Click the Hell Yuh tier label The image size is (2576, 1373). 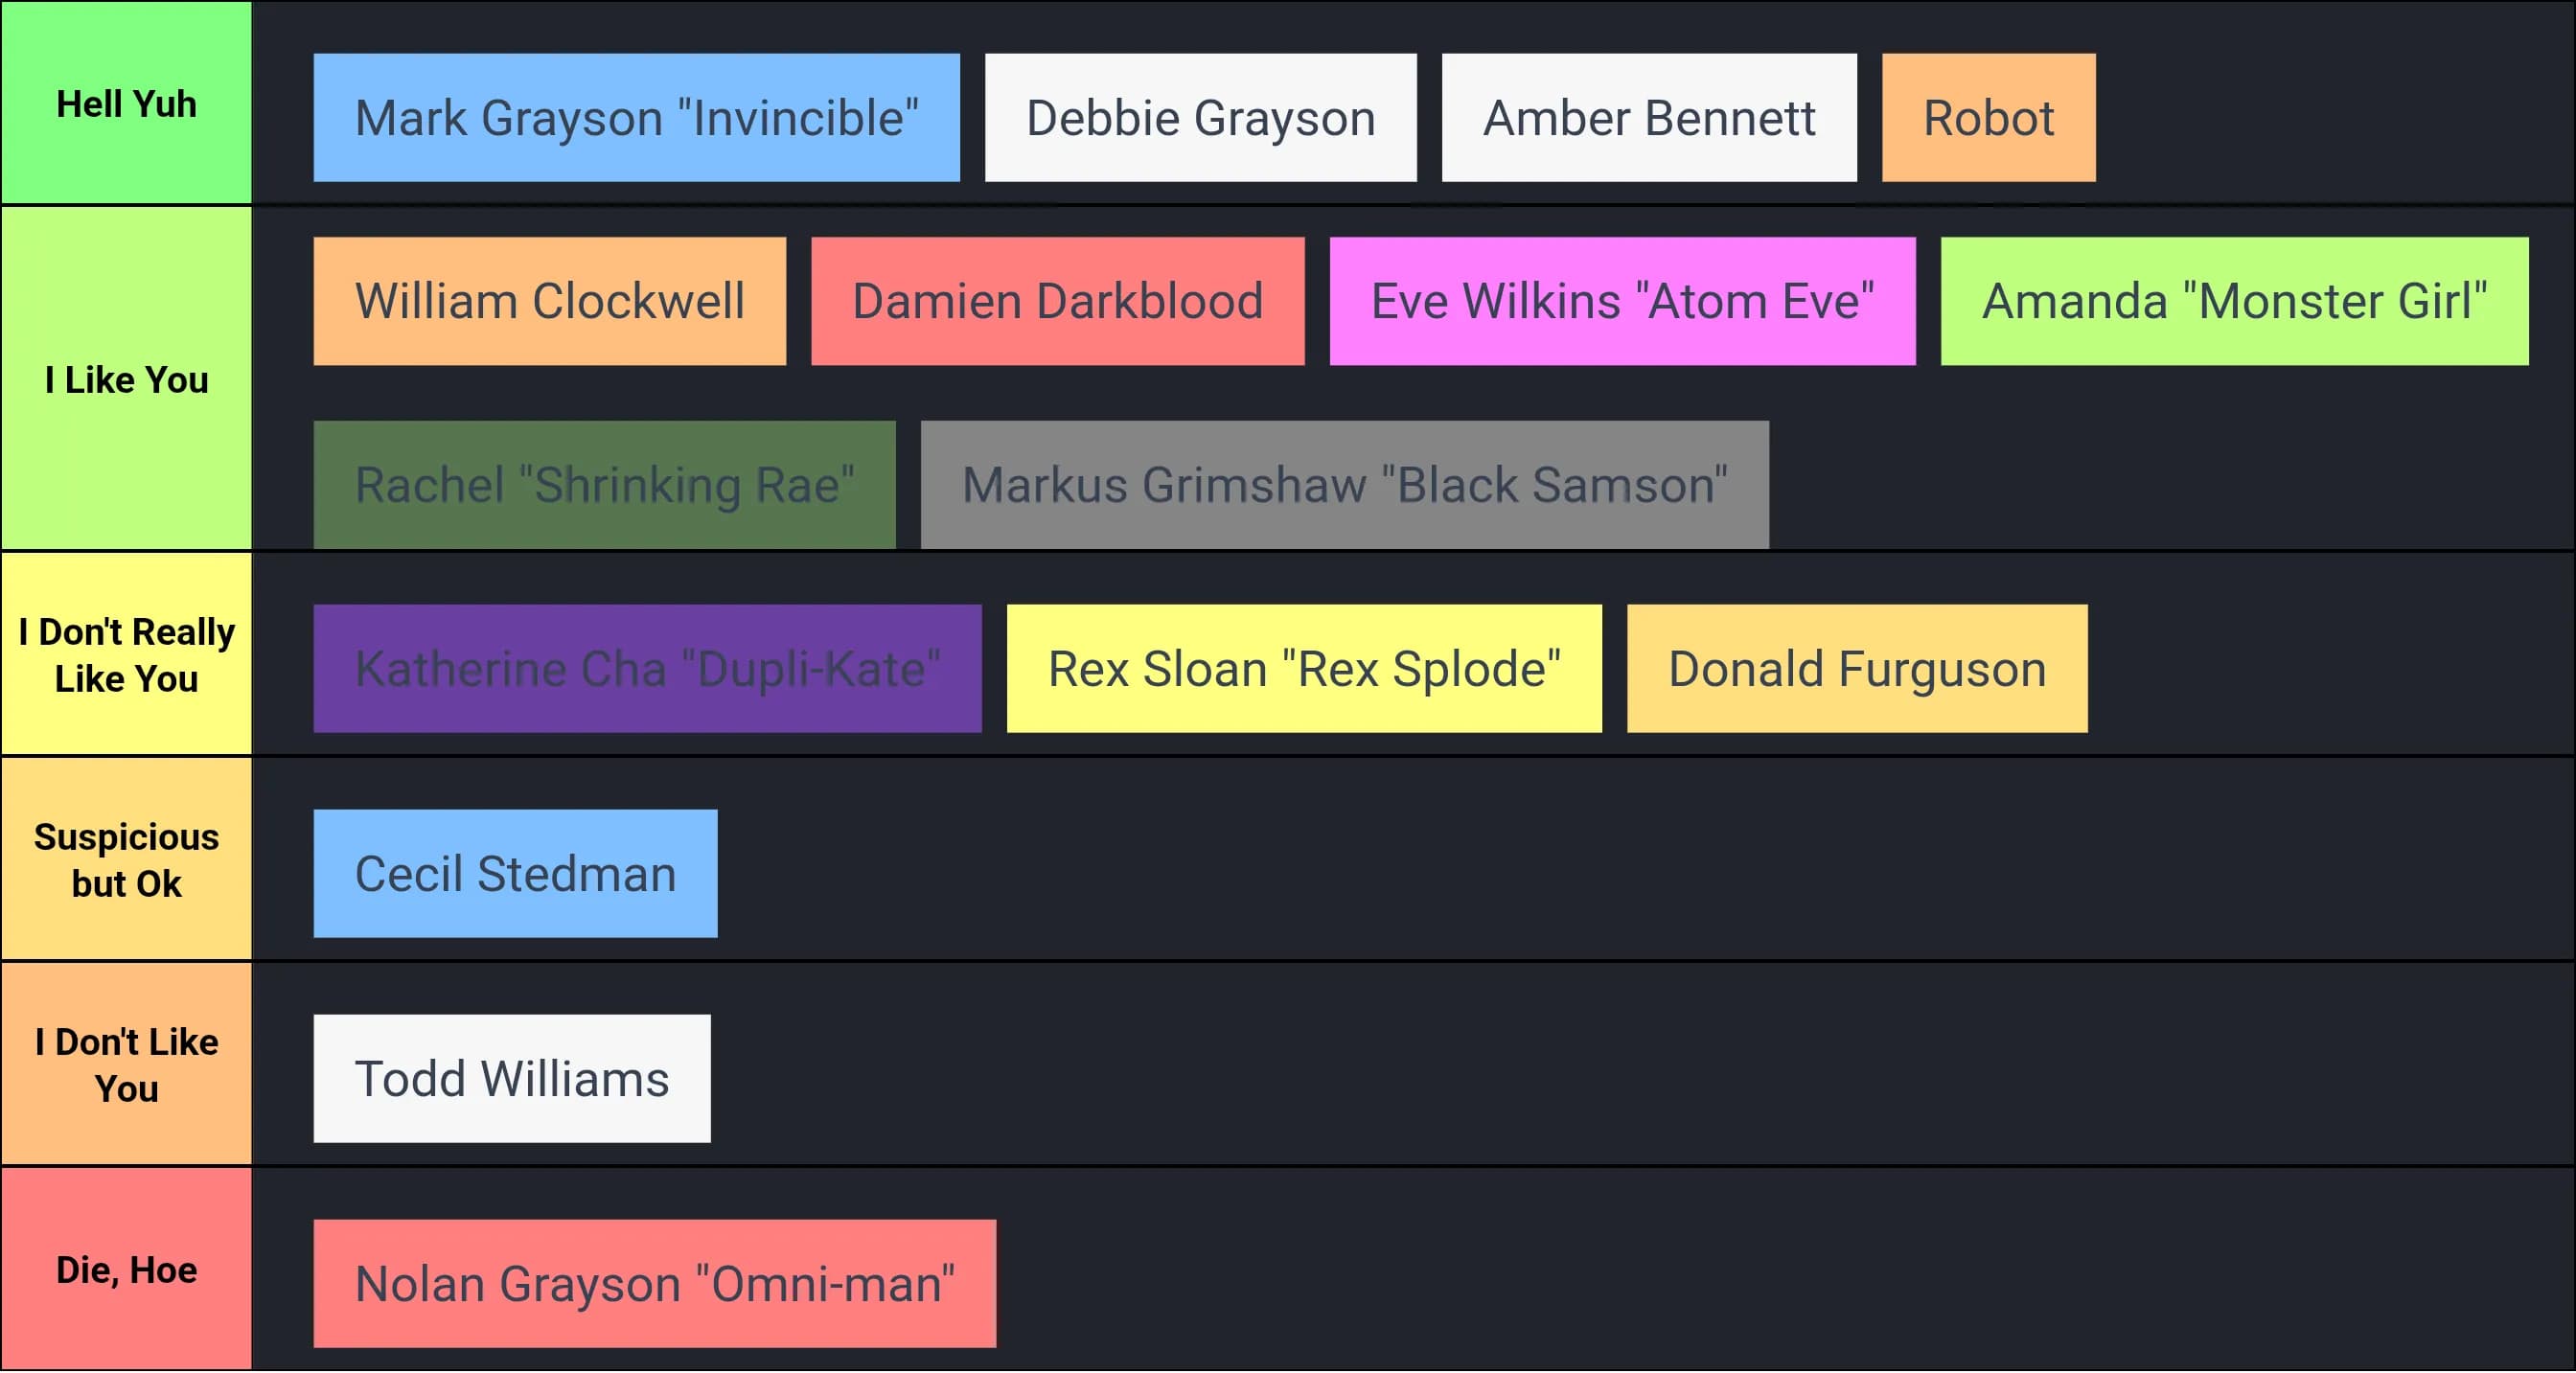click(x=126, y=104)
